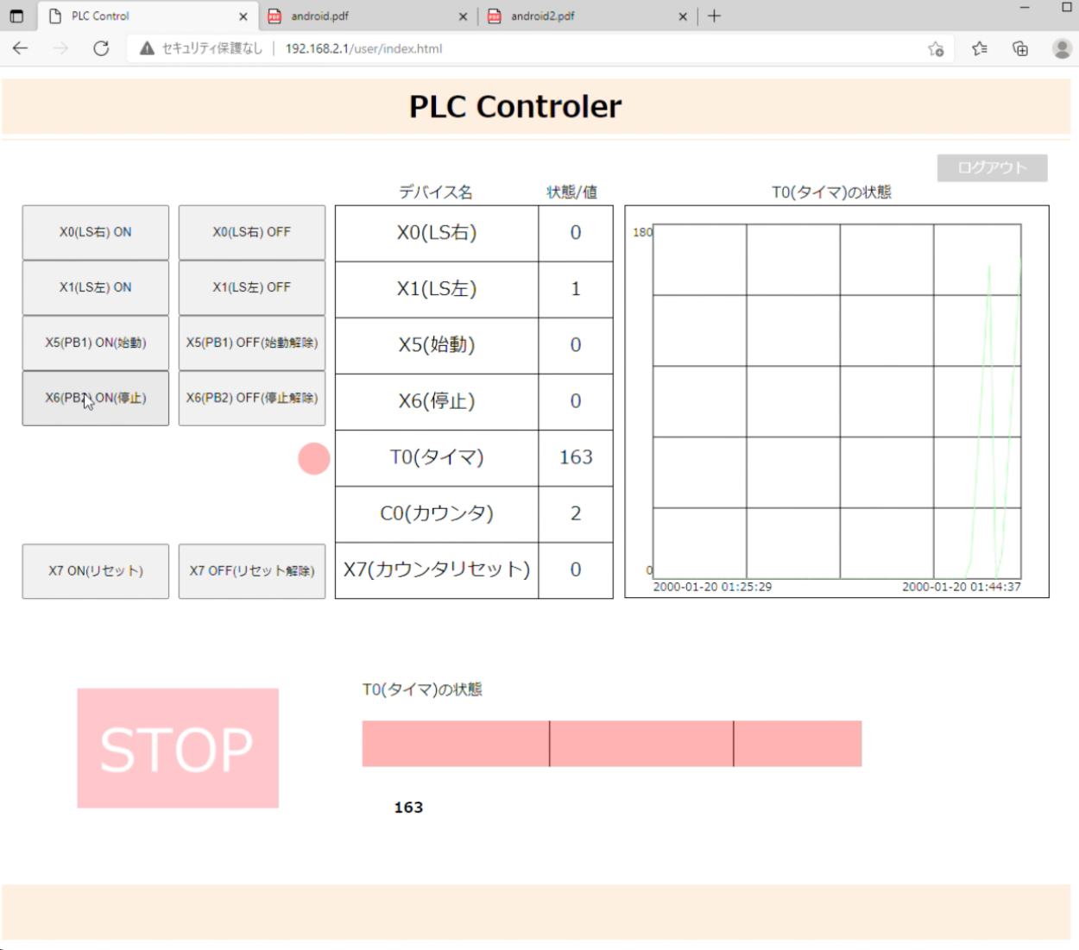Select the T0(タイマ) device name cell

click(437, 457)
